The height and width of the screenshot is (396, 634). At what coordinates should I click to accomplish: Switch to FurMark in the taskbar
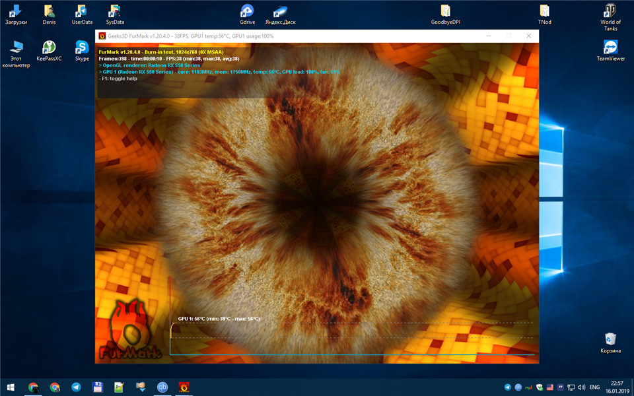coord(184,387)
